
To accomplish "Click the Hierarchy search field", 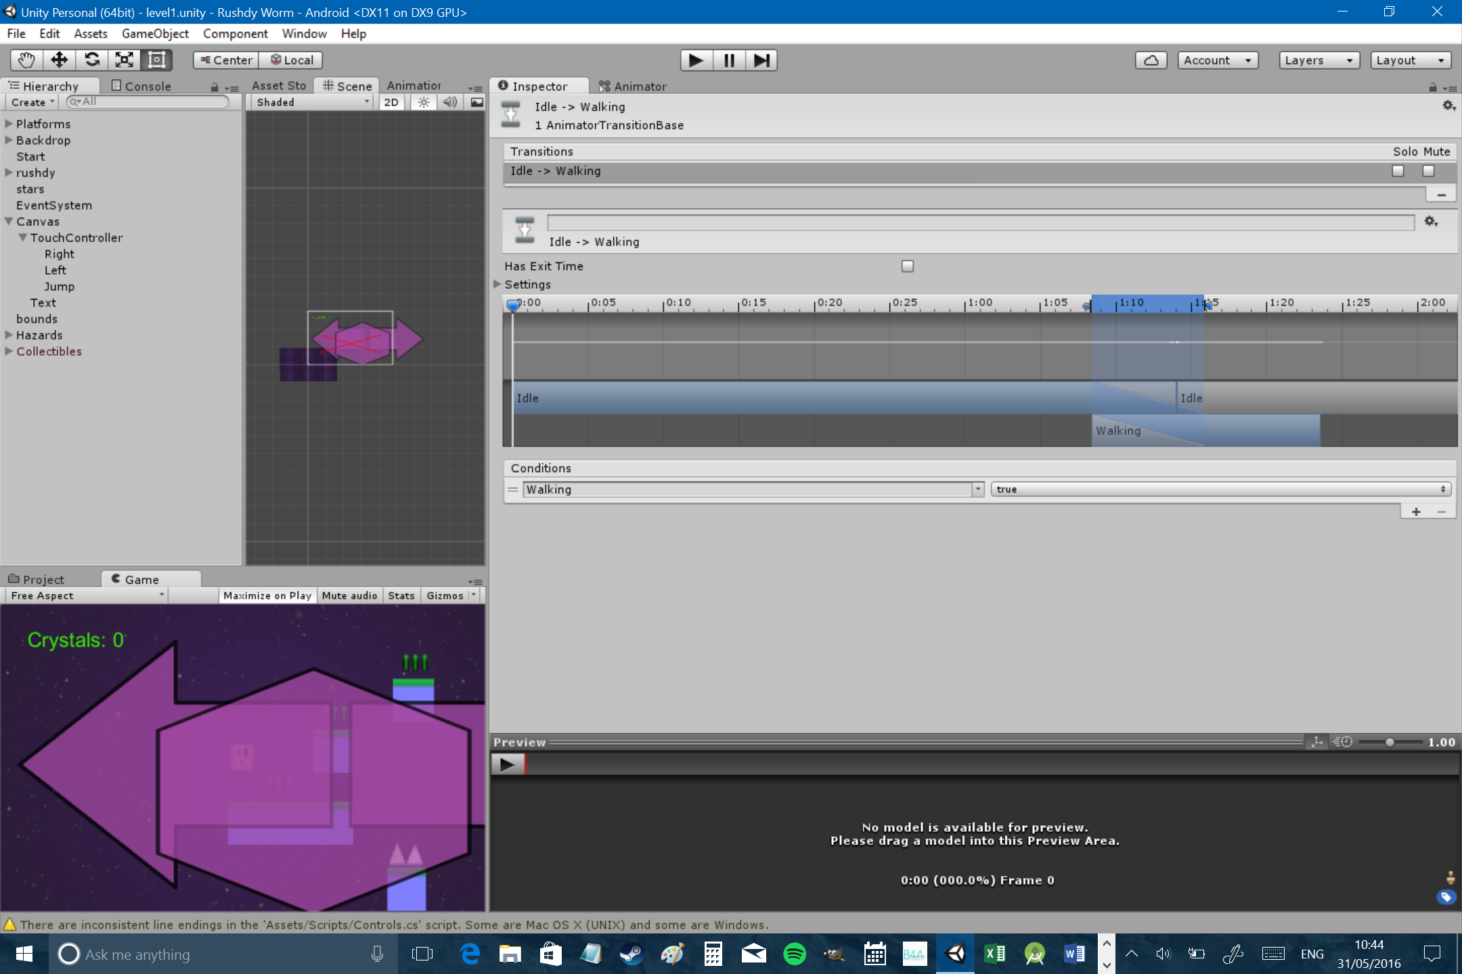I will tap(148, 102).
